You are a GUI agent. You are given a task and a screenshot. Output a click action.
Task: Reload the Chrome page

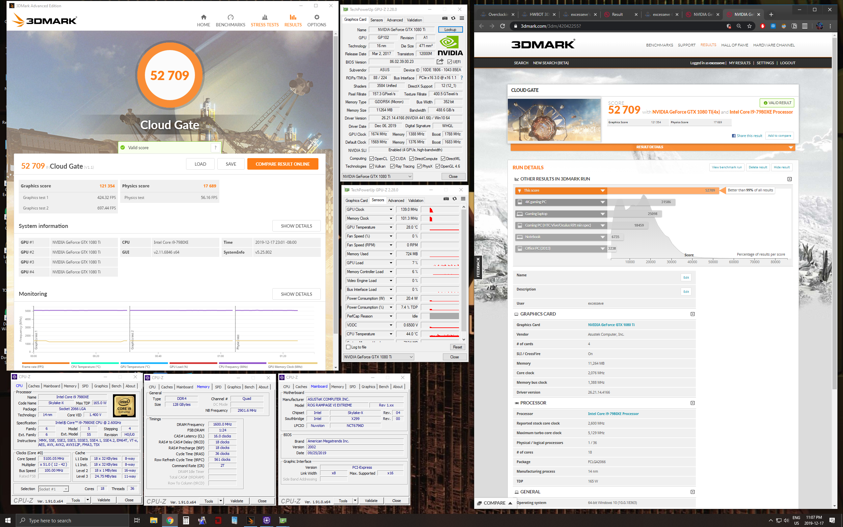coord(502,26)
